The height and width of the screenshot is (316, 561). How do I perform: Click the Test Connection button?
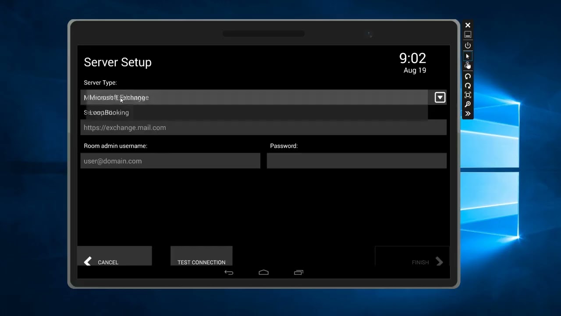[201, 256]
